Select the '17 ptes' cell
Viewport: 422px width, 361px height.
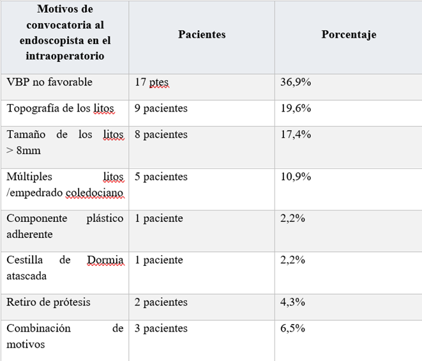(x=152, y=82)
